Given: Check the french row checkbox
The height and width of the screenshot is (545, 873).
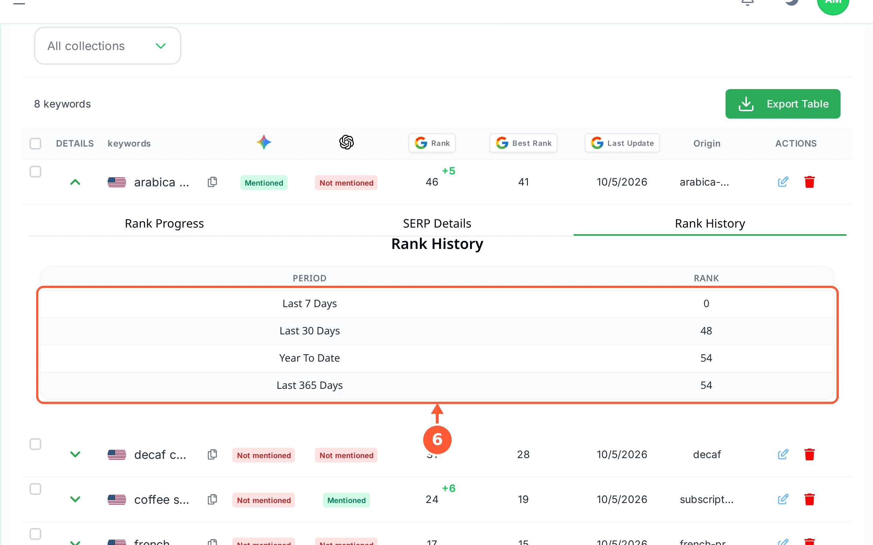Looking at the screenshot, I should 35,534.
